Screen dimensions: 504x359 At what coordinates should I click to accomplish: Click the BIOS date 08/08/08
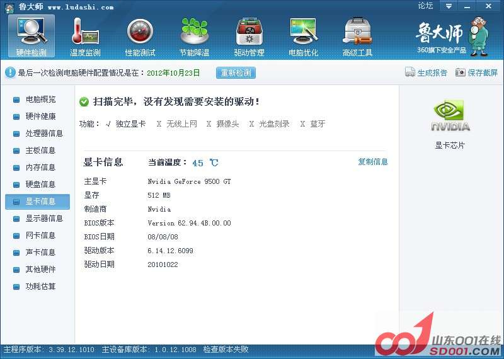click(x=163, y=237)
